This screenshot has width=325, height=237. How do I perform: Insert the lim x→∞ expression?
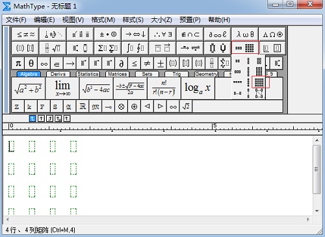(x=62, y=88)
